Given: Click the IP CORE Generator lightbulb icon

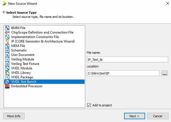Looking at the screenshot, I should (x=7, y=41).
